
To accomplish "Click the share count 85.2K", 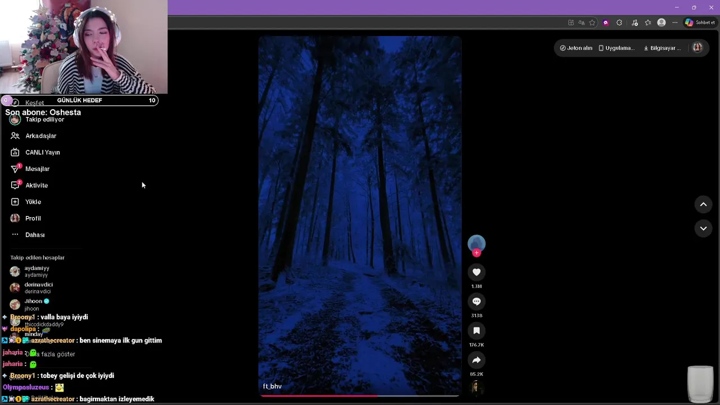I will (x=476, y=374).
